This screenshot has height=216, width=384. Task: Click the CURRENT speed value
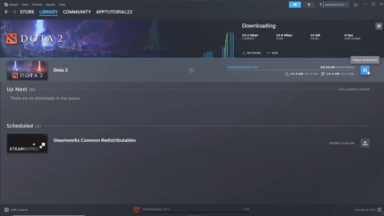(x=250, y=35)
